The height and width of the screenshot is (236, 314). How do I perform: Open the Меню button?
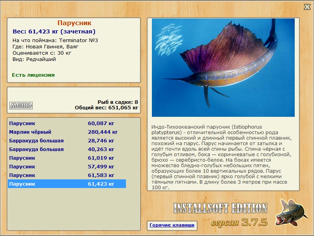(x=21, y=105)
